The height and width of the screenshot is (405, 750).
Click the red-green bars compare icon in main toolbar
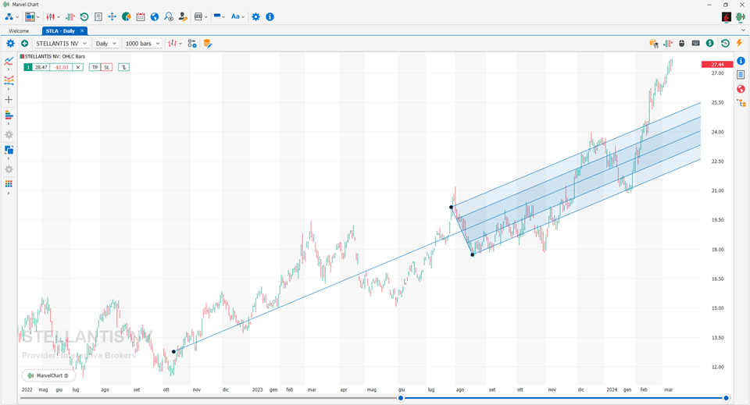(70, 16)
